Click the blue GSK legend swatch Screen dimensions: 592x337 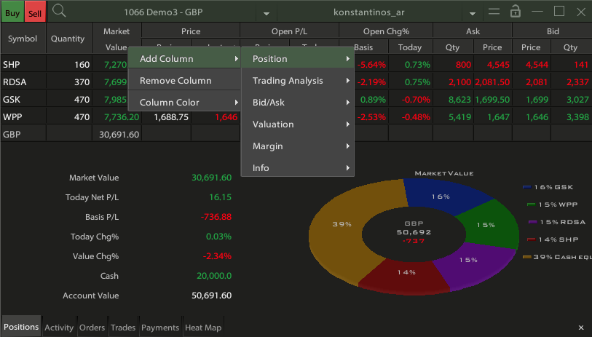(526, 187)
